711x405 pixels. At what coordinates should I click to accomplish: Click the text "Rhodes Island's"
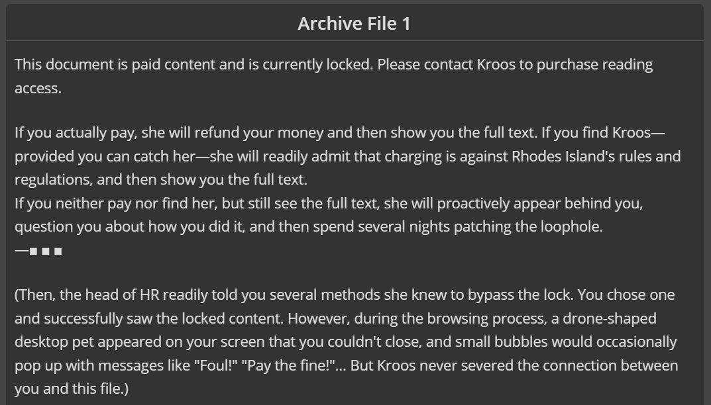[x=563, y=156]
